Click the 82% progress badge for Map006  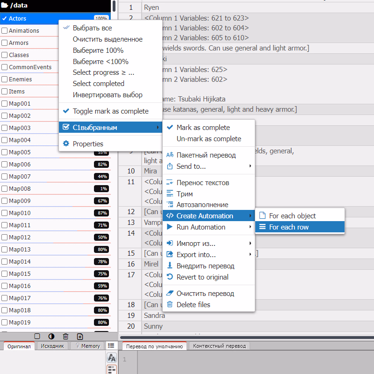102,165
